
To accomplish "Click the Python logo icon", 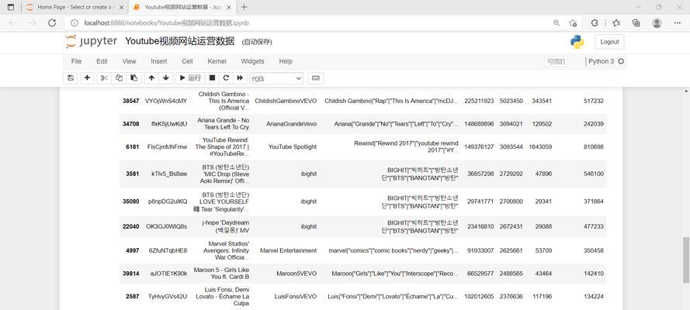I will [577, 42].
